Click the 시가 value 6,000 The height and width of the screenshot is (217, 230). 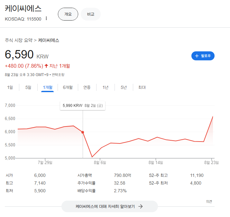[40, 175]
